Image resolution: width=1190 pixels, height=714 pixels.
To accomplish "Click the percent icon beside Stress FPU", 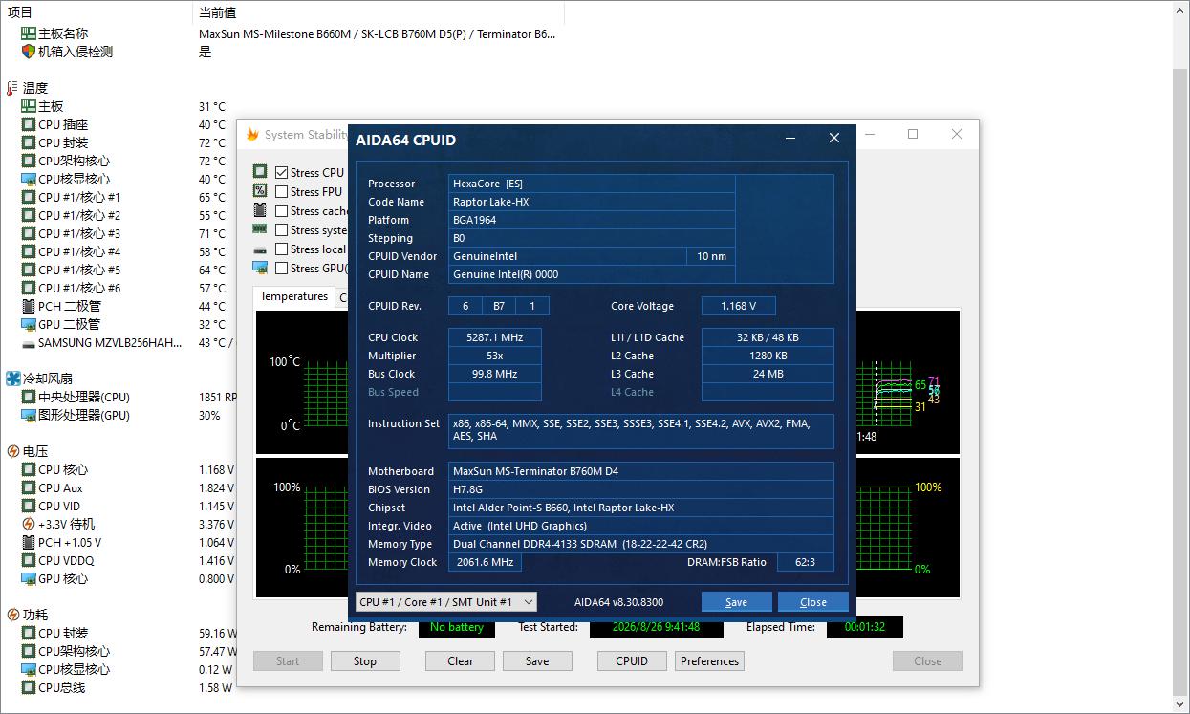I will 260,191.
